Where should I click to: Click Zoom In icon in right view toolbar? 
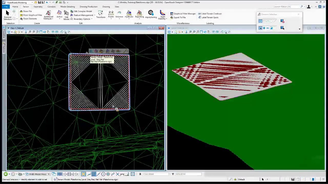[x=190, y=32]
